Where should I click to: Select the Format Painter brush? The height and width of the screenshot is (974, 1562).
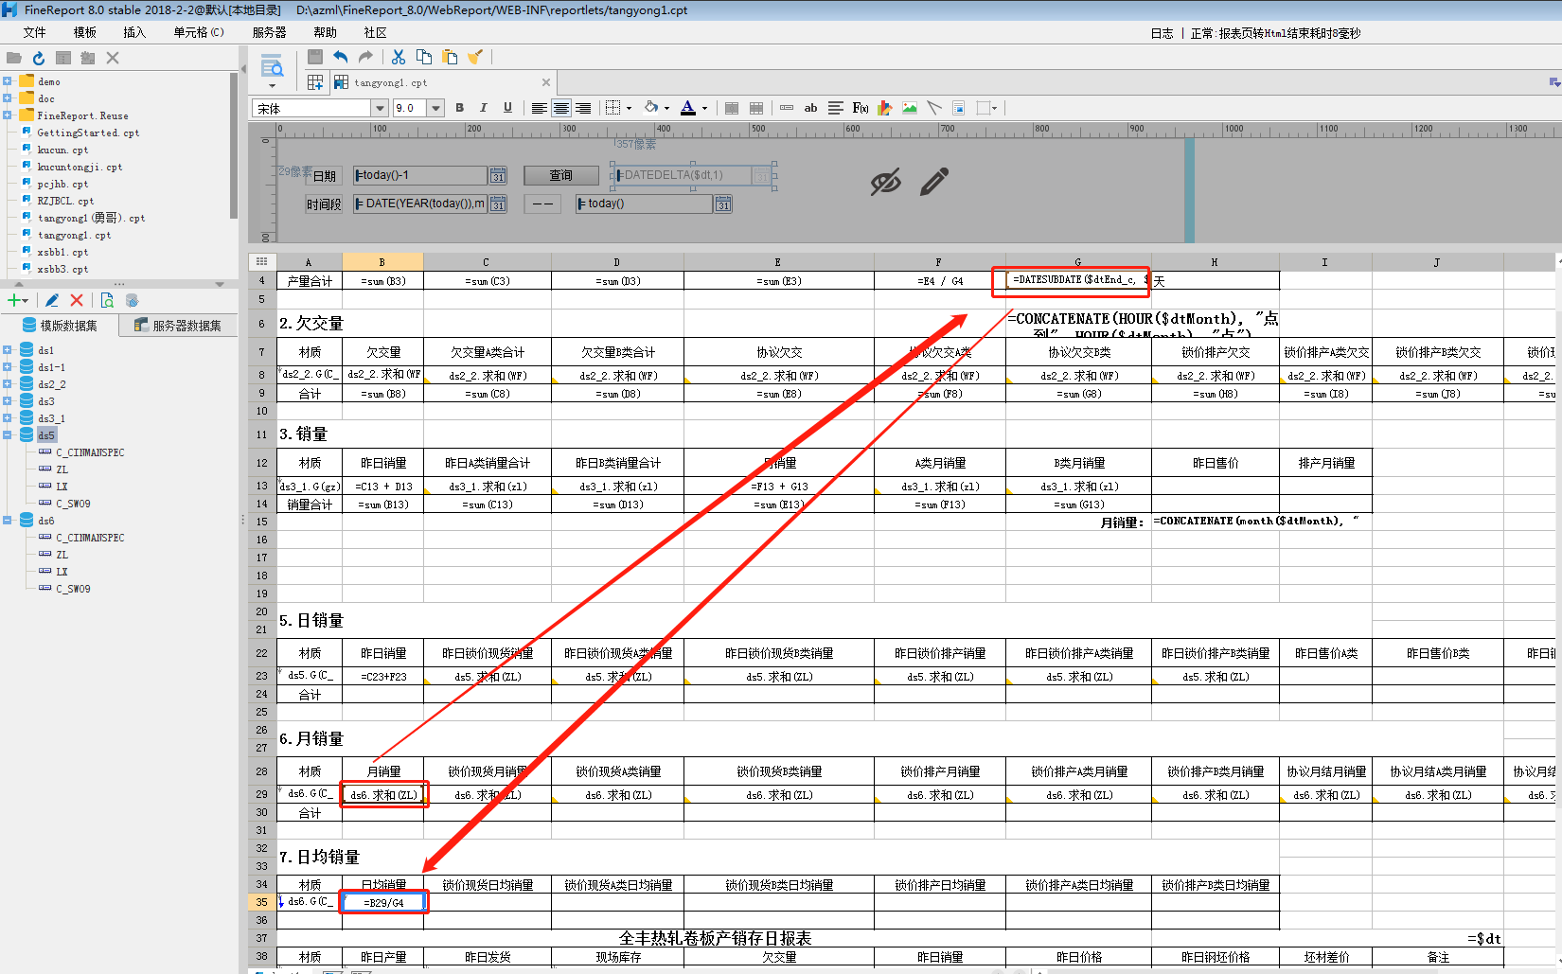475,57
